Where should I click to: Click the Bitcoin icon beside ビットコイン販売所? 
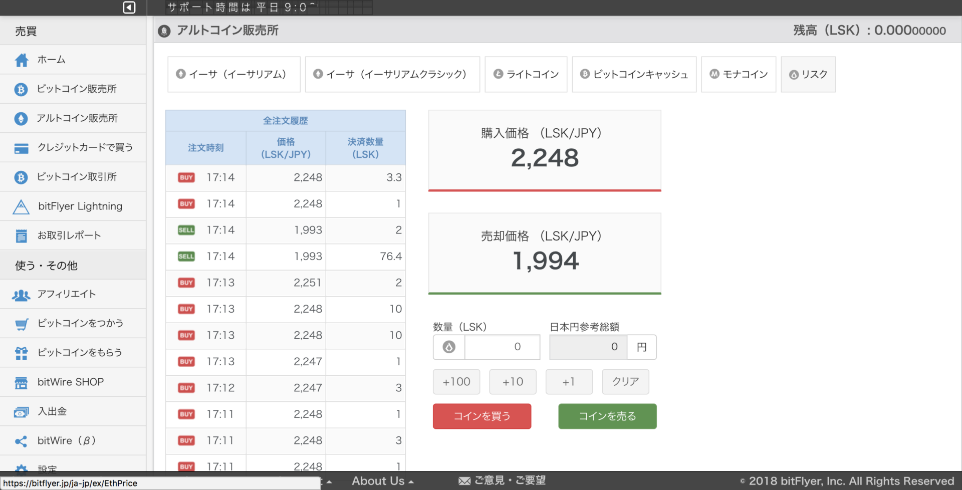(x=21, y=89)
